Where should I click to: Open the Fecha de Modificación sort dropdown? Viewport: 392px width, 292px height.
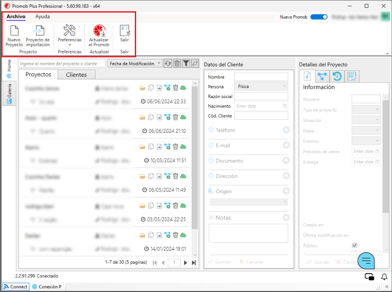135,63
